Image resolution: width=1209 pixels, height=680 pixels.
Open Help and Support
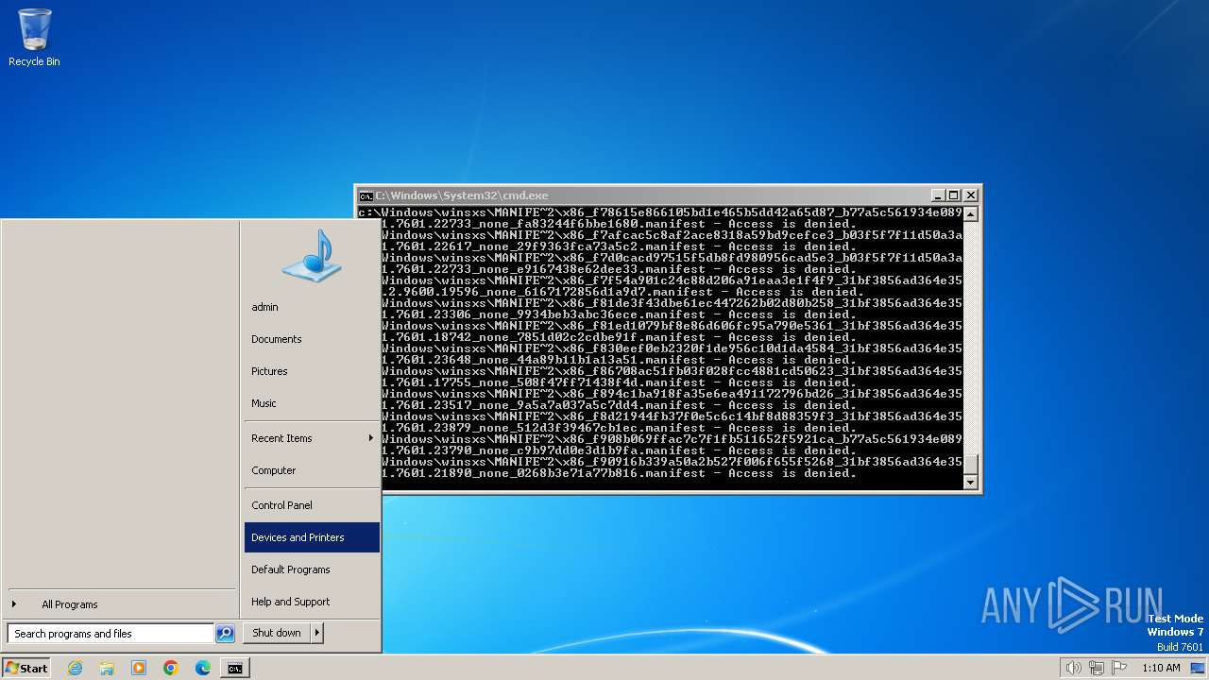(312, 602)
